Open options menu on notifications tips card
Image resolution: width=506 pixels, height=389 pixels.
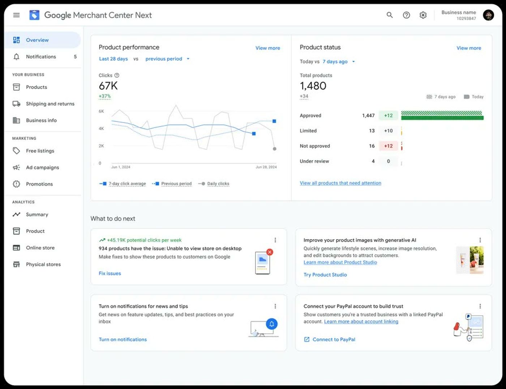pos(275,306)
